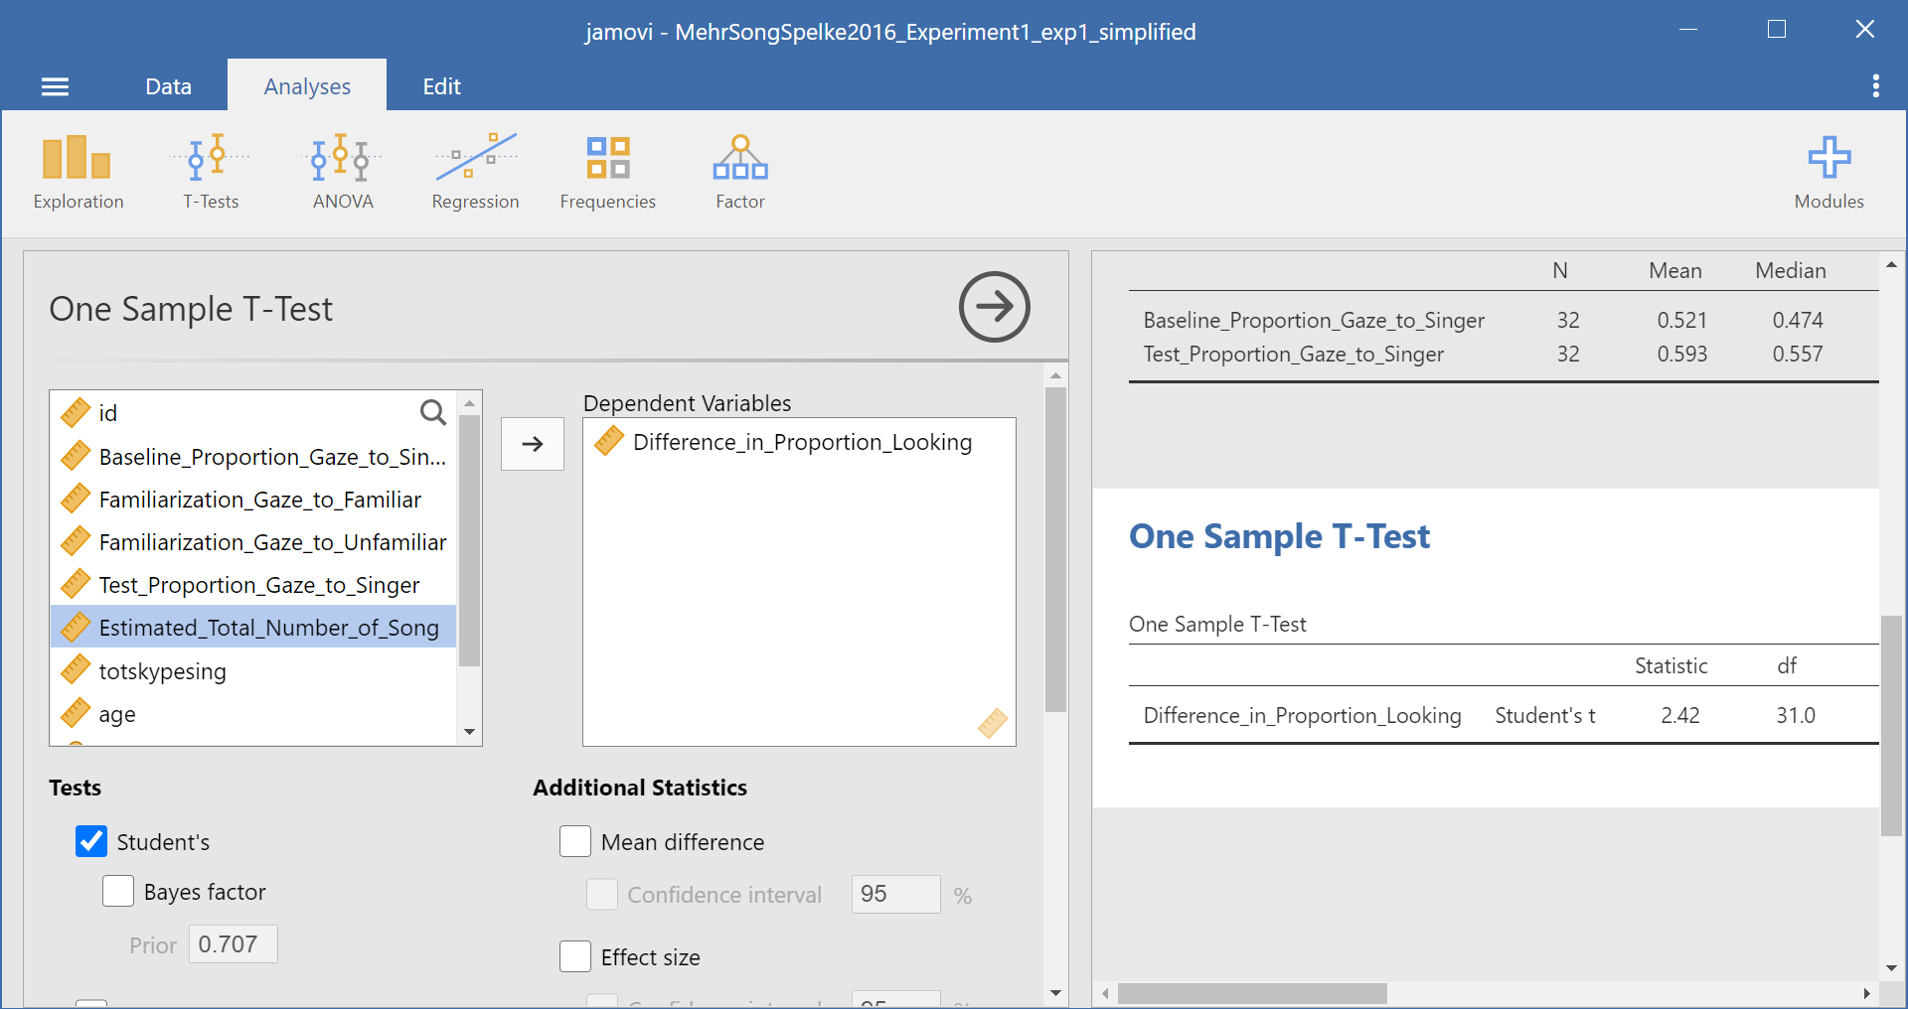Open the ANOVA analysis menu

(x=343, y=173)
